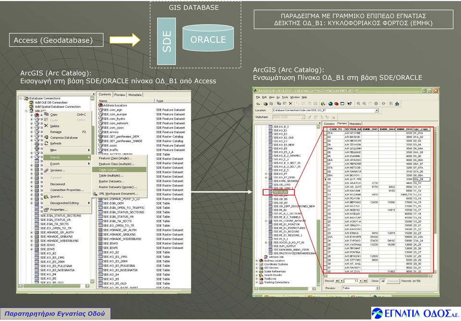This screenshot has height=321, width=461.
Task: Select SDE.EGN_OPEN_TO_TRAFFIC in Contents list
Action: [124, 208]
